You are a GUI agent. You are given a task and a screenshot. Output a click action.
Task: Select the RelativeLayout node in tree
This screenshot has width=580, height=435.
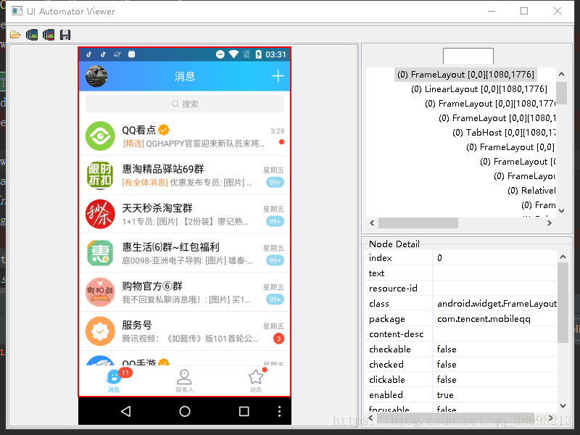[531, 191]
